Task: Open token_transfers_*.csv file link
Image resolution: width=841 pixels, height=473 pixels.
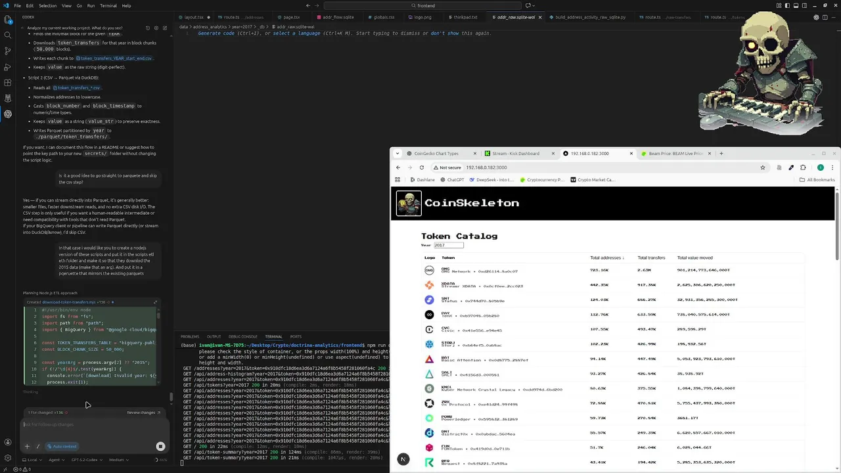Action: pyautogui.click(x=77, y=87)
